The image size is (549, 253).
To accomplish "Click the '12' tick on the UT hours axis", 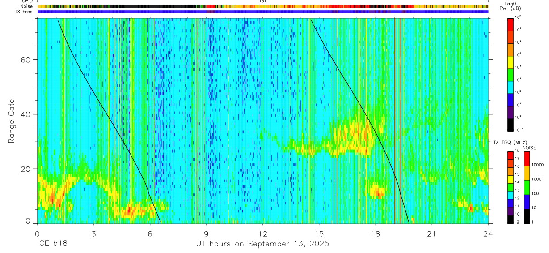I will pyautogui.click(x=262, y=234).
